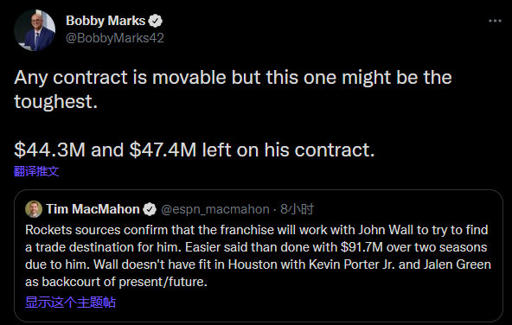The height and width of the screenshot is (325, 512).
Task: Visit the @BobbyMarks42 handle
Action: pyautogui.click(x=115, y=38)
